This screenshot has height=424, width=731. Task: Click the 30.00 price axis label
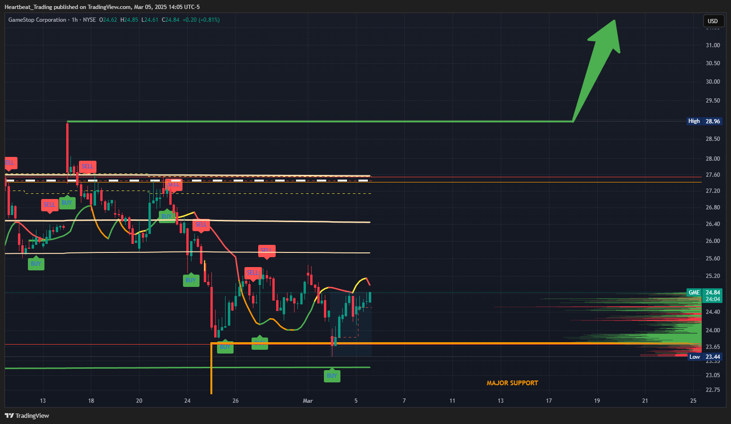(x=713, y=82)
